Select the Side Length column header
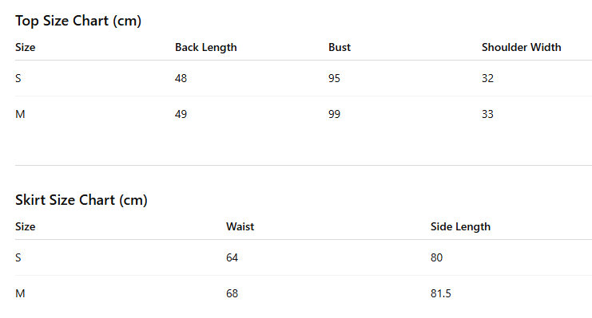Image resolution: width=592 pixels, height=318 pixels. coord(460,227)
